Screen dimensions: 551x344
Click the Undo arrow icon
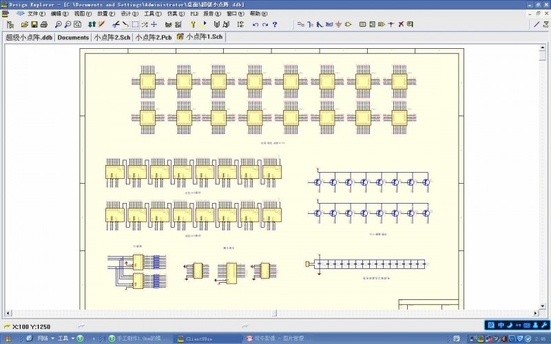pos(256,24)
